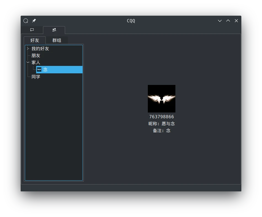Close the CQQ window
262x217 pixels.
[x=236, y=21]
